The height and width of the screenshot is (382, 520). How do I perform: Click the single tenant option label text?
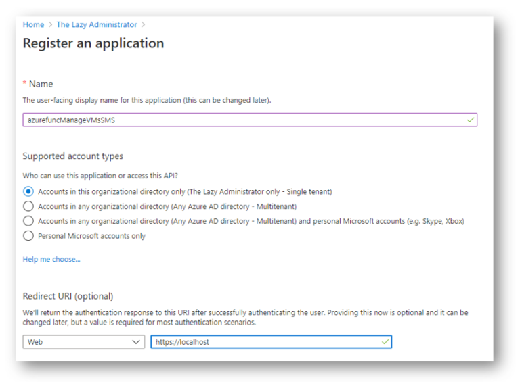click(185, 191)
